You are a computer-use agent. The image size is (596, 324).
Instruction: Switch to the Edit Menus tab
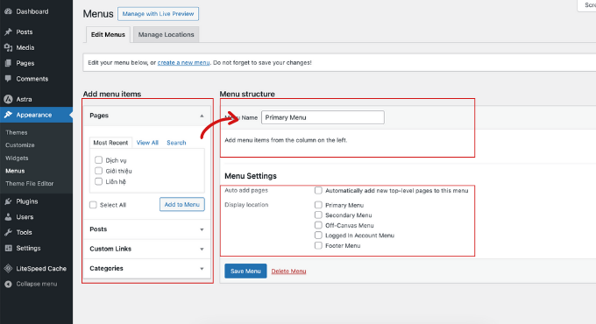[108, 34]
